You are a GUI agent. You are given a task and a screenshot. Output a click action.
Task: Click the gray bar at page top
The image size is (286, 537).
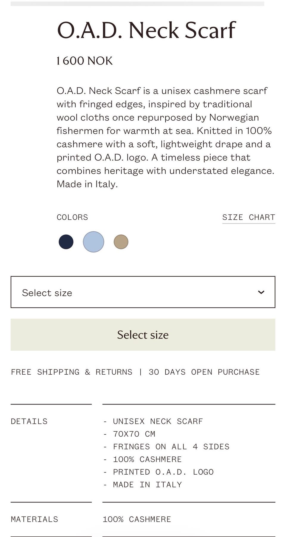(137, 4)
